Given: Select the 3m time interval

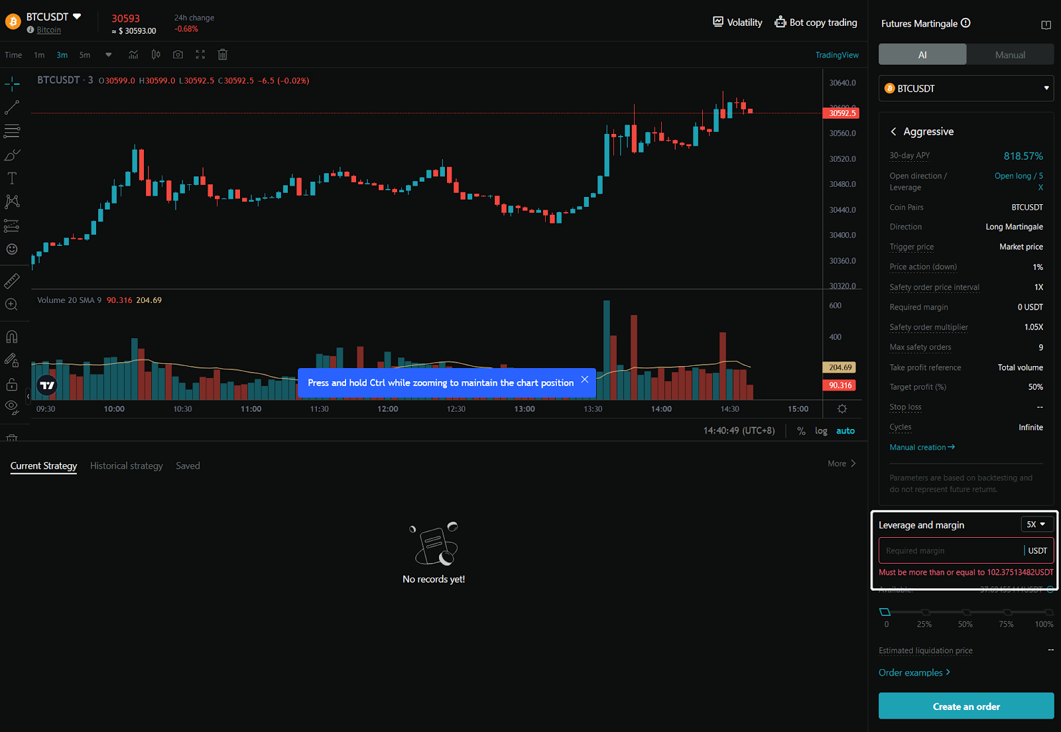Looking at the screenshot, I should coord(62,55).
